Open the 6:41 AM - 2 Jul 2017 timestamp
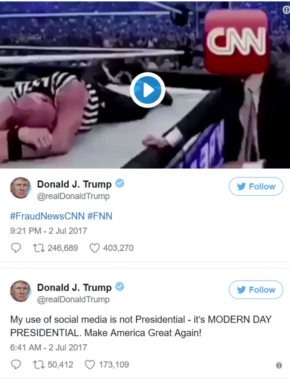The width and height of the screenshot is (290, 379). tap(48, 347)
